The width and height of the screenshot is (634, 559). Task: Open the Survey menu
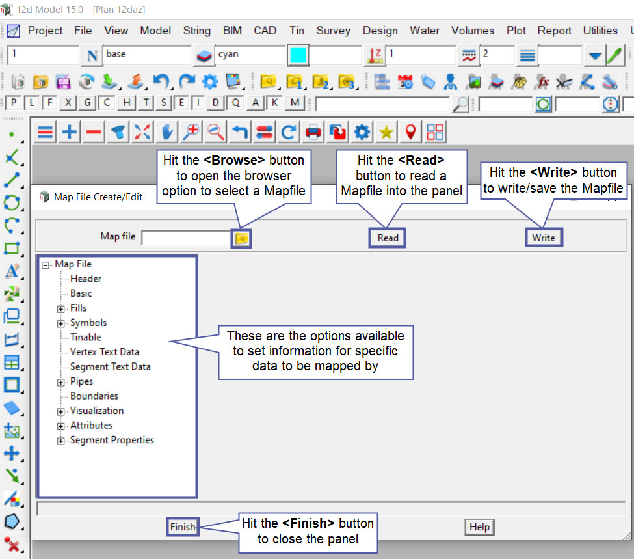[x=333, y=31]
